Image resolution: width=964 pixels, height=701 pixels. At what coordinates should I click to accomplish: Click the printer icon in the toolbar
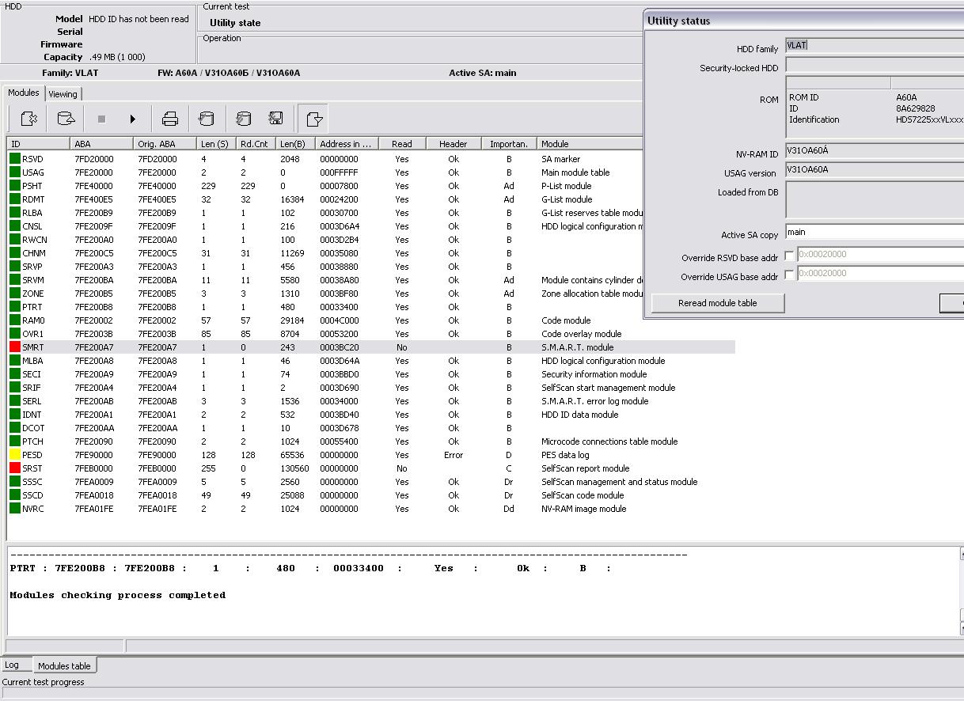pos(169,119)
